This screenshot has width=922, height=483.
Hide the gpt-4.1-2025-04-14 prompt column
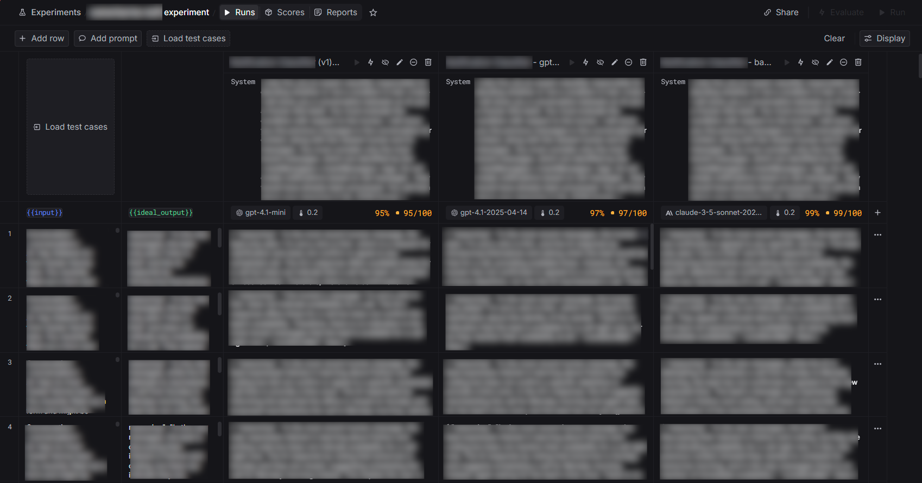[x=600, y=62]
